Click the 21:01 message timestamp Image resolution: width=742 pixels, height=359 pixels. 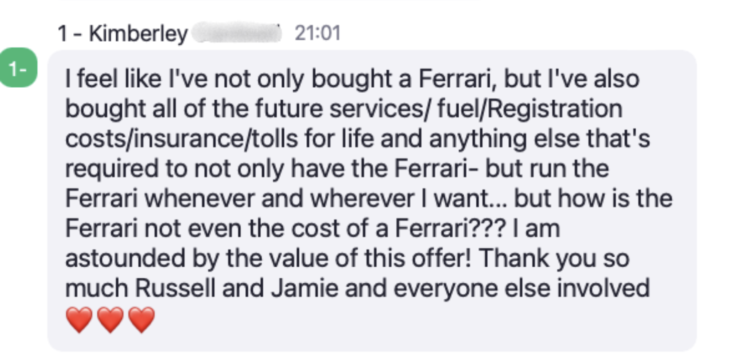[317, 34]
